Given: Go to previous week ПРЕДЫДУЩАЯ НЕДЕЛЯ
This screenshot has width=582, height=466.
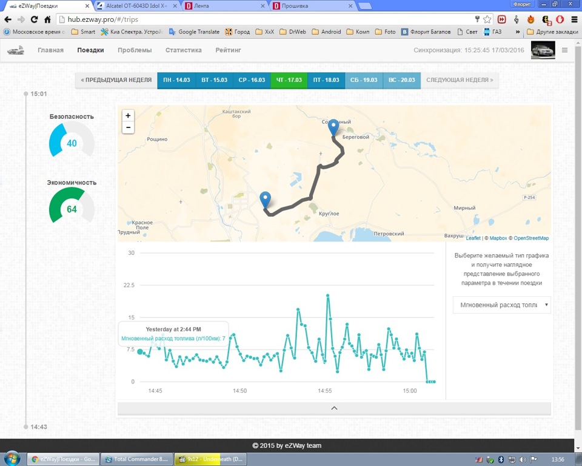Looking at the screenshot, I should click(x=116, y=80).
